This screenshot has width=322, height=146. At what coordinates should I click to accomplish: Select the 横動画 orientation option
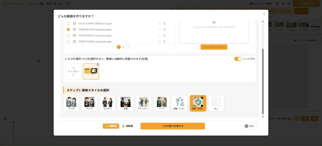point(111,126)
